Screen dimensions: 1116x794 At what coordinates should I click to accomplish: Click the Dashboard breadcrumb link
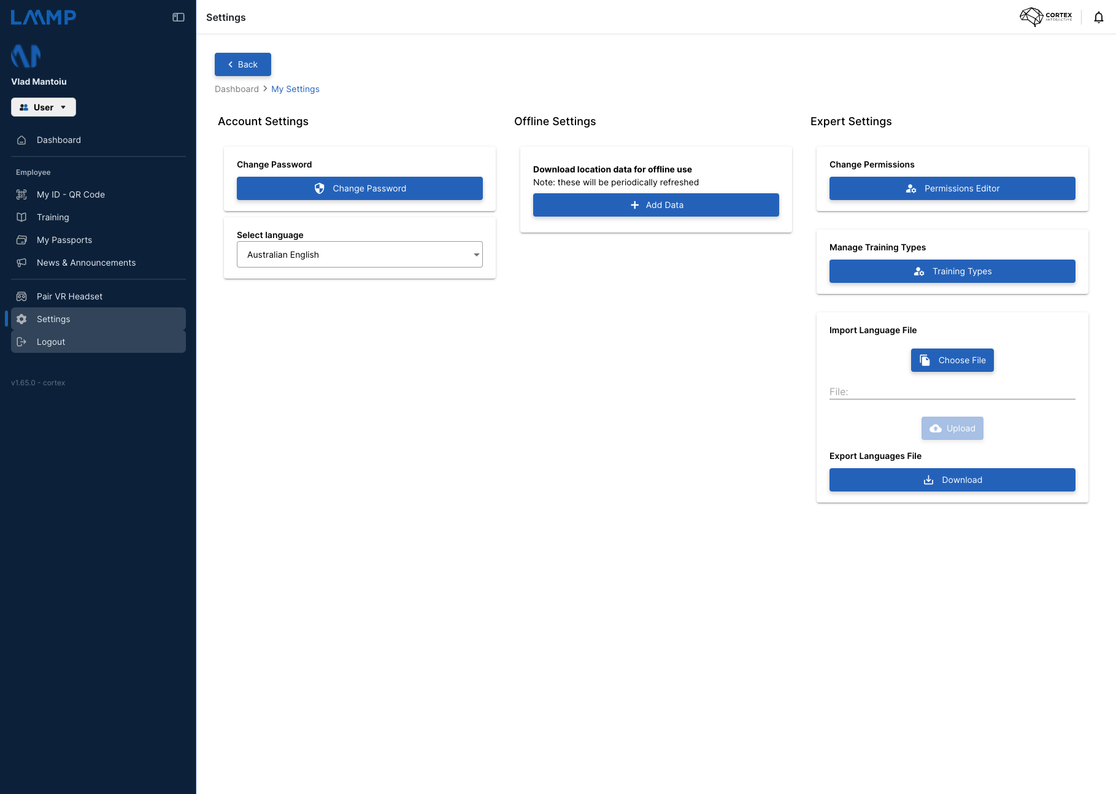(x=237, y=89)
